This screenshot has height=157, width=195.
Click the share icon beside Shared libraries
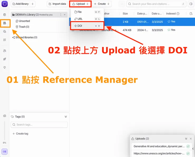[x=13, y=37]
